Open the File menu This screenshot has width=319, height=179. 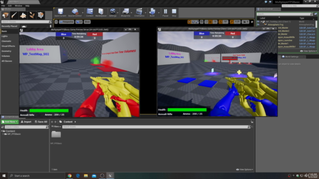coord(3,5)
